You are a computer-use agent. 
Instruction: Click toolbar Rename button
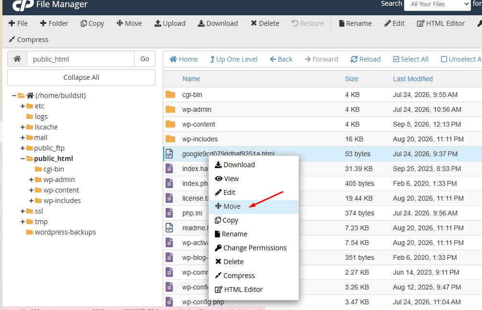coord(355,23)
